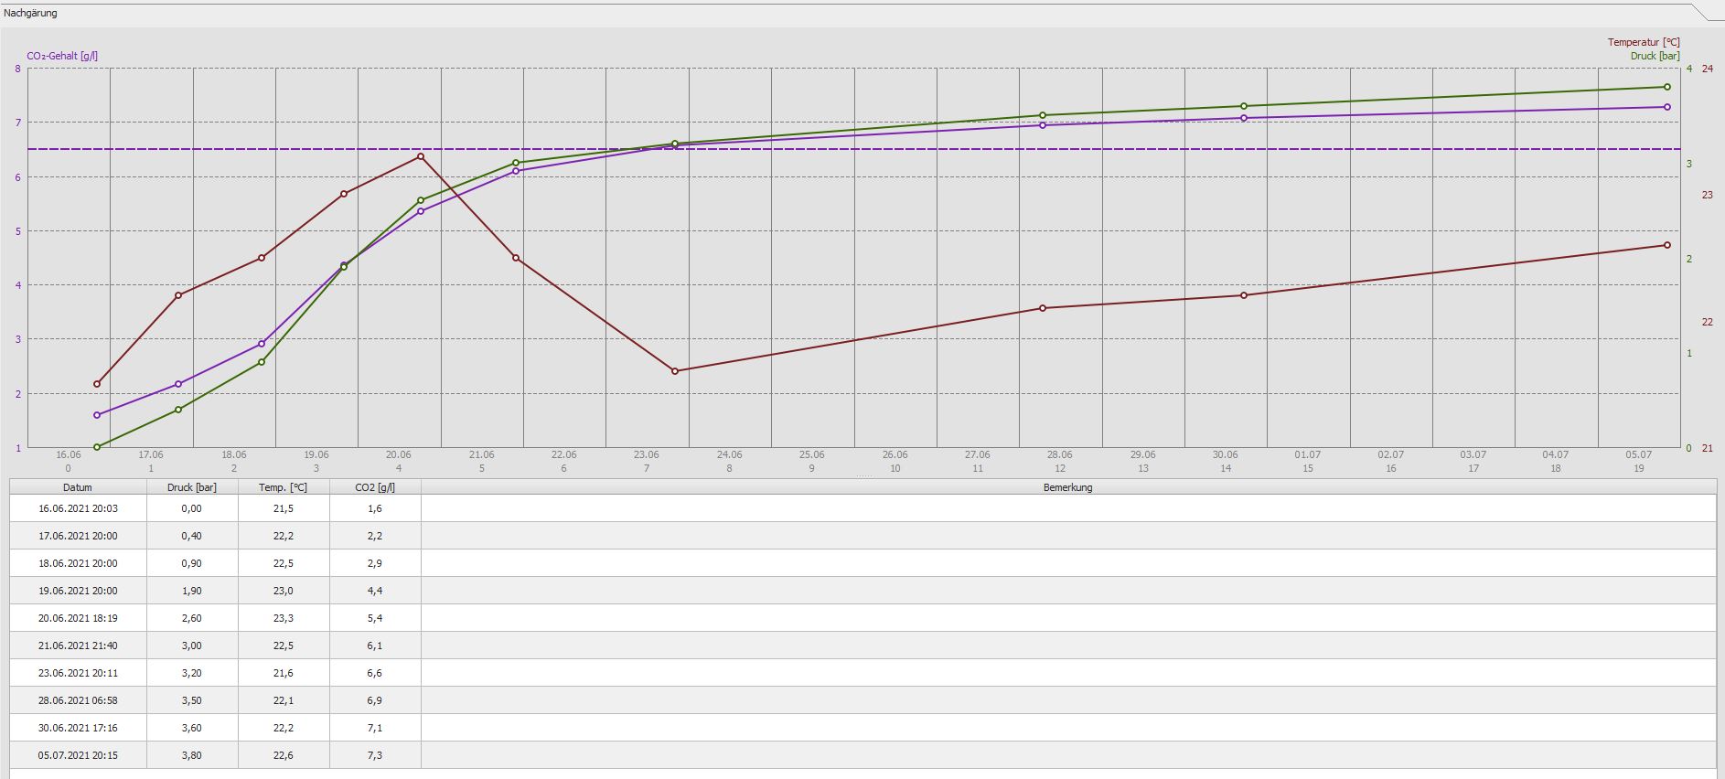Screen dimensions: 1725x779
Task: Select the Nachgärung tab
Action: 30,13
